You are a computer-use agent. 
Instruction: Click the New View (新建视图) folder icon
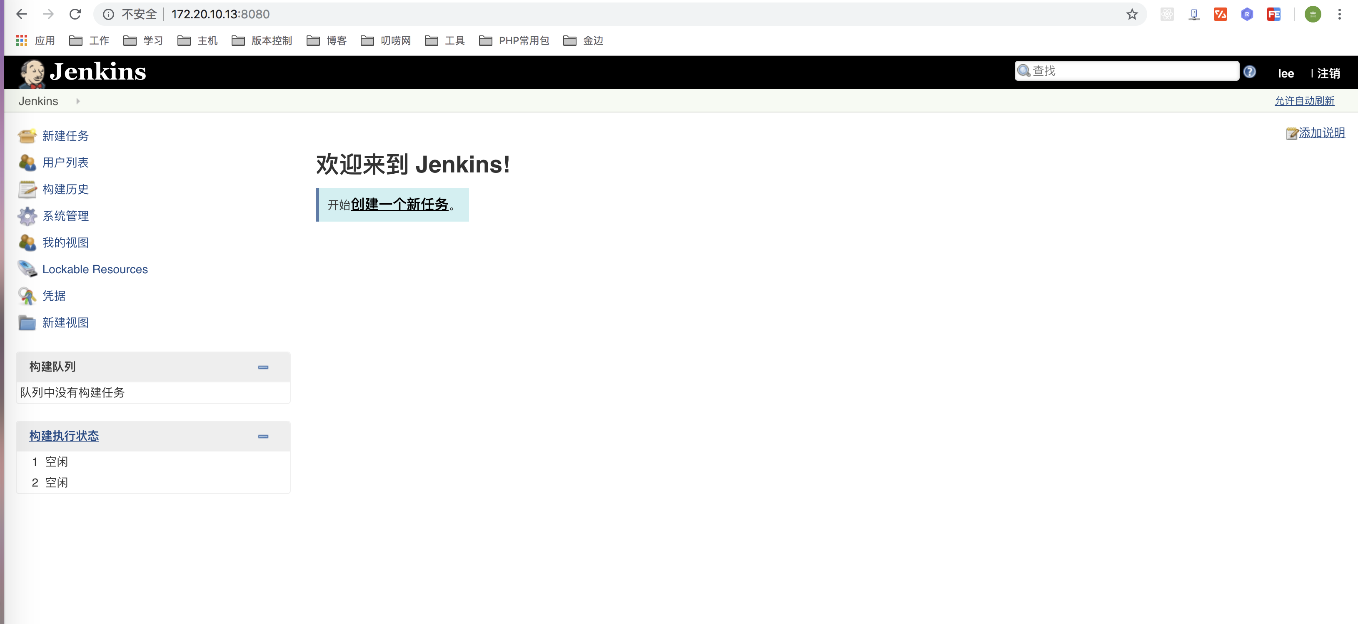tap(27, 322)
